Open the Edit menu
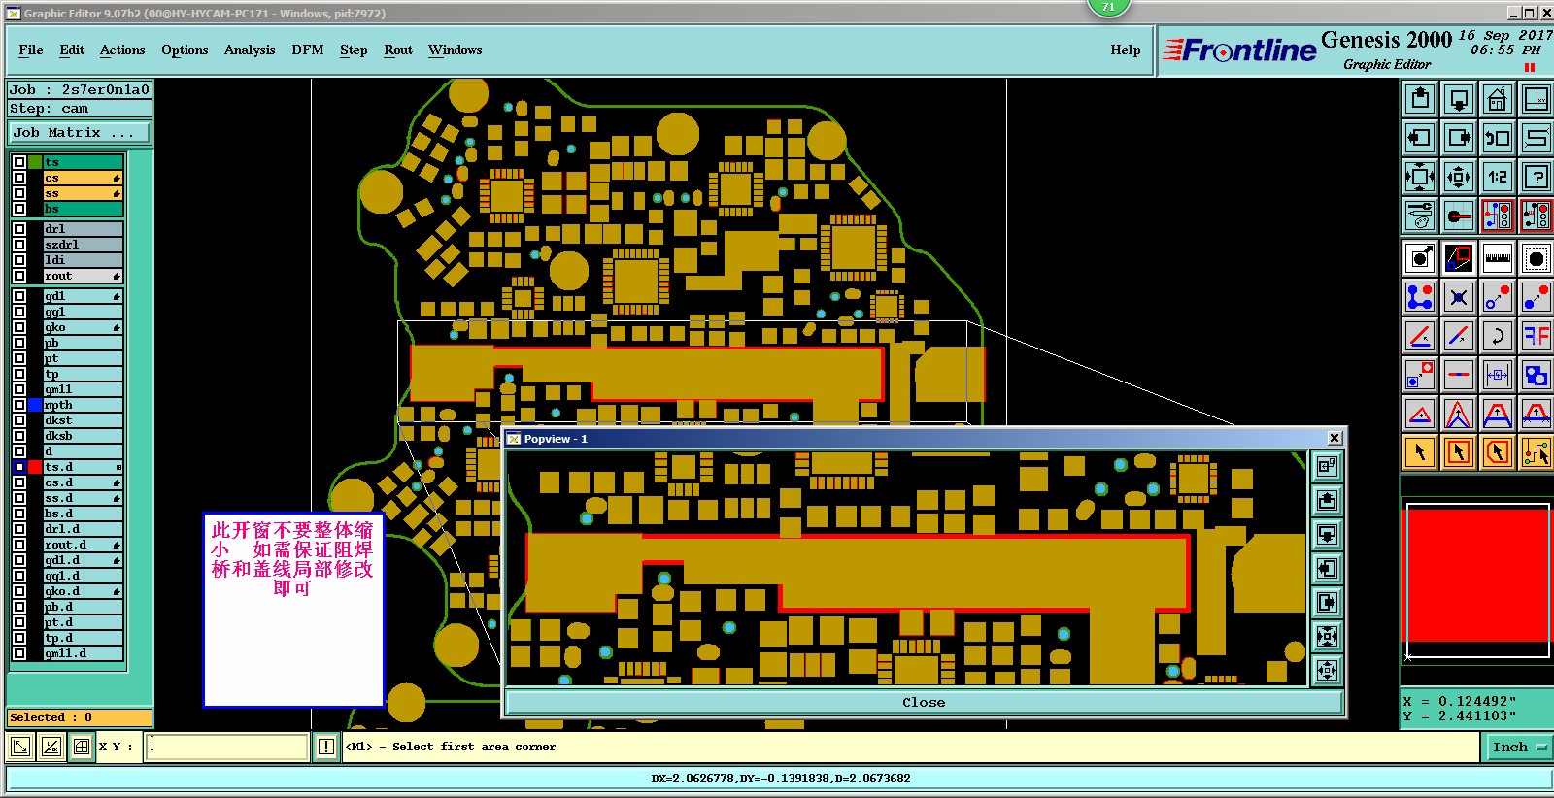Screen dimensions: 1554x798 coord(72,50)
